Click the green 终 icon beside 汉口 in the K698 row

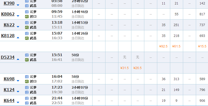(x=27, y=81)
